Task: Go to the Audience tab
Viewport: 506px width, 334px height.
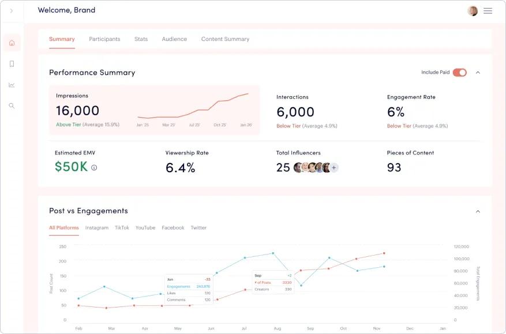Action: pyautogui.click(x=174, y=39)
